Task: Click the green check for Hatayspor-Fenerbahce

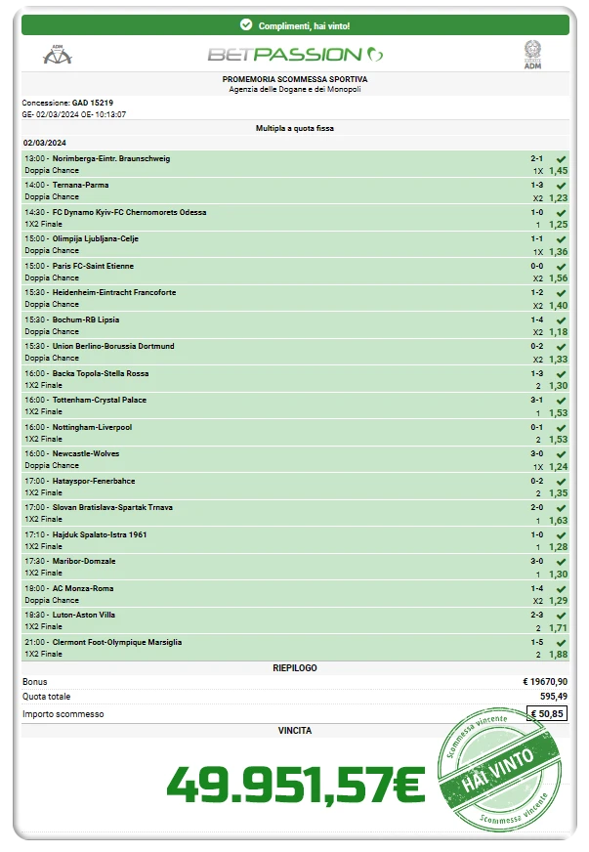Action: tap(562, 482)
